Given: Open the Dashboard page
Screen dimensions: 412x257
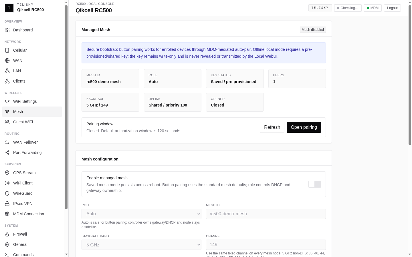Looking at the screenshot, I should click(x=32, y=30).
